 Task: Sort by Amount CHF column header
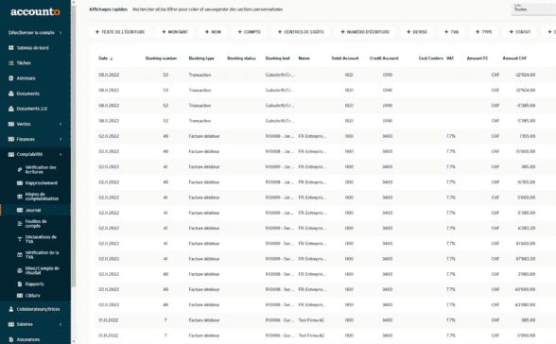514,58
